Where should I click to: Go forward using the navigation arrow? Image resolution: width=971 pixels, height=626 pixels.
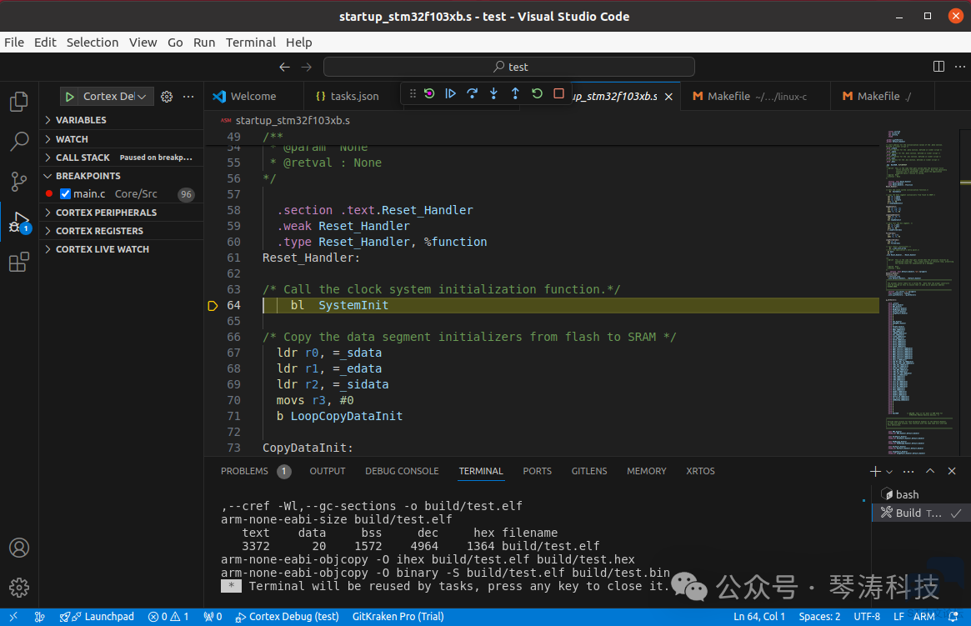point(307,67)
